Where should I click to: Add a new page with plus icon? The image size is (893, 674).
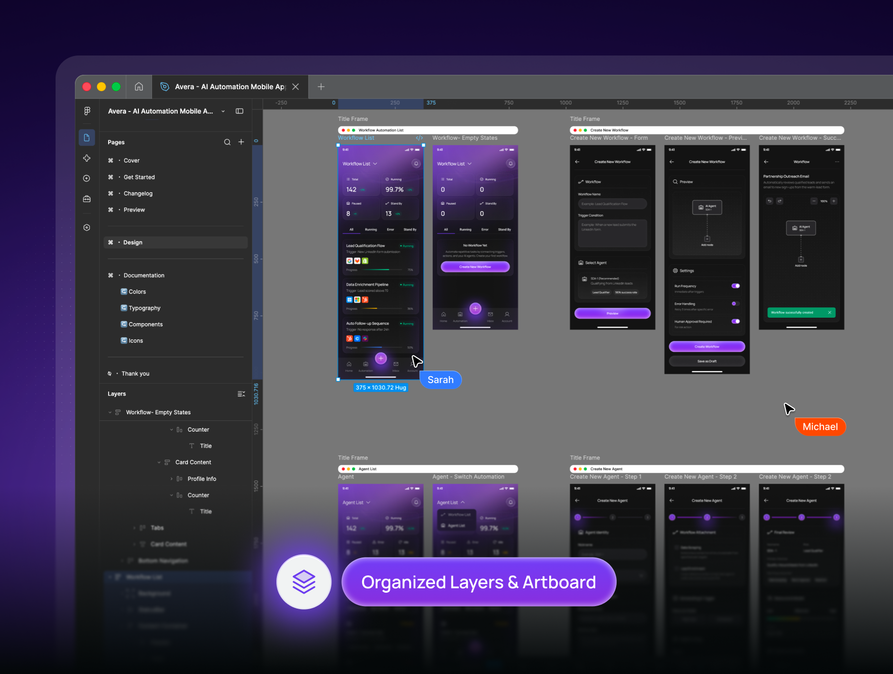pos(241,142)
